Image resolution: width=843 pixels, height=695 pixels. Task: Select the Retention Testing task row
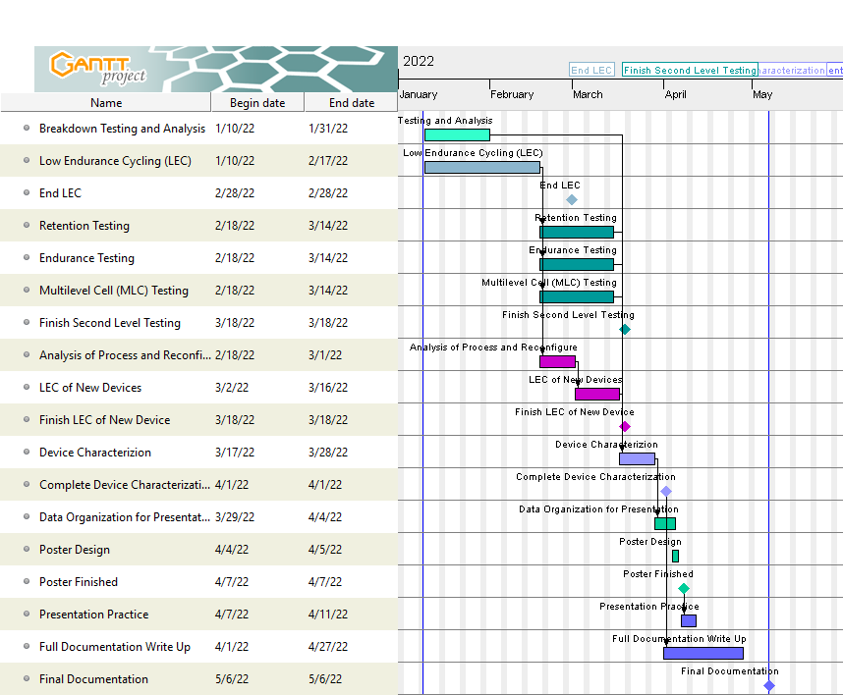pyautogui.click(x=198, y=226)
